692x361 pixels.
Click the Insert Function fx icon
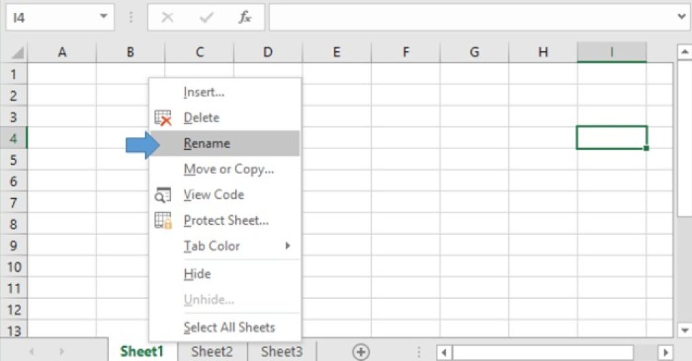pos(245,18)
